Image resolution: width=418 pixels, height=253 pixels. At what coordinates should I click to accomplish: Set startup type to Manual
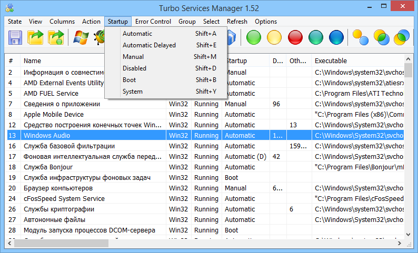[166, 57]
